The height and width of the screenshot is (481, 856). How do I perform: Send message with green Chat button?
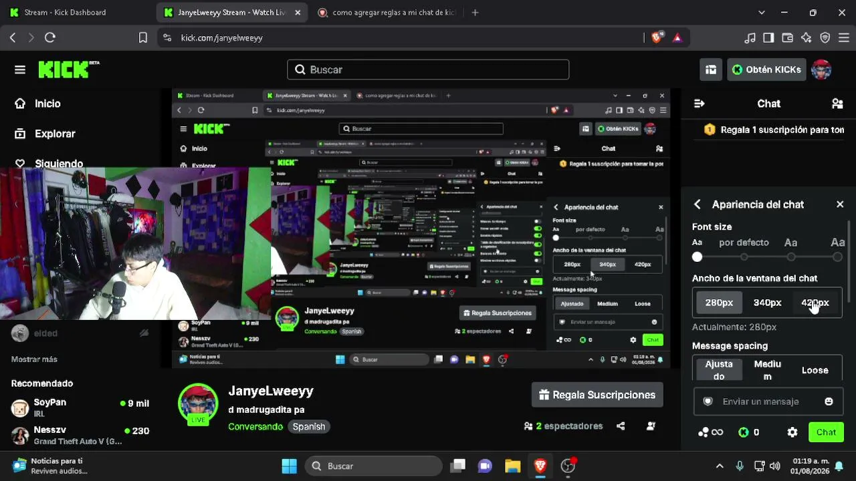[826, 432]
